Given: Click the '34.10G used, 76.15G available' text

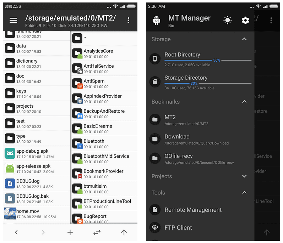Looking at the screenshot, I should [x=189, y=88].
